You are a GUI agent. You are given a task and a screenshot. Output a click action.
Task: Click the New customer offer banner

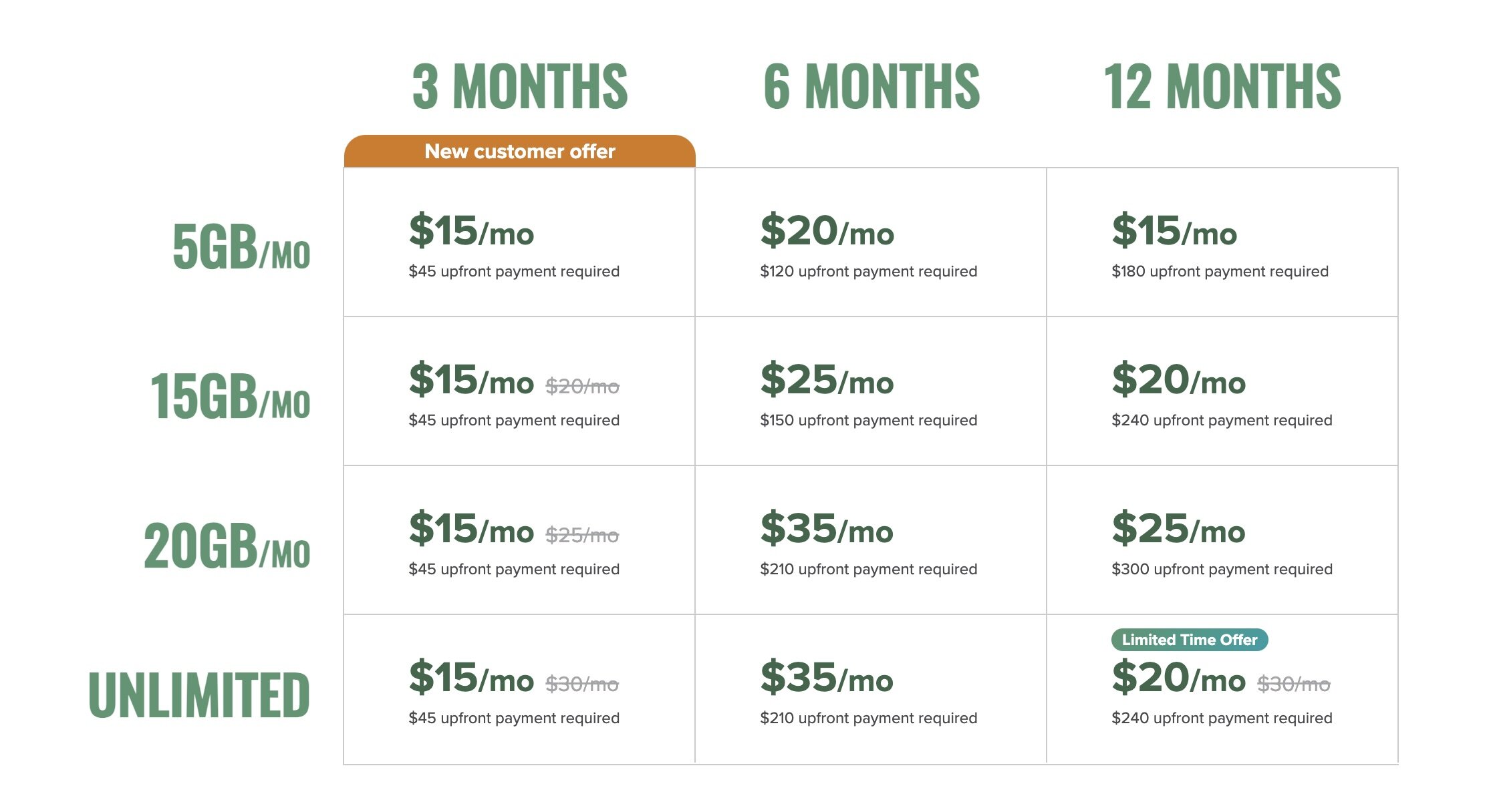pyautogui.click(x=519, y=152)
